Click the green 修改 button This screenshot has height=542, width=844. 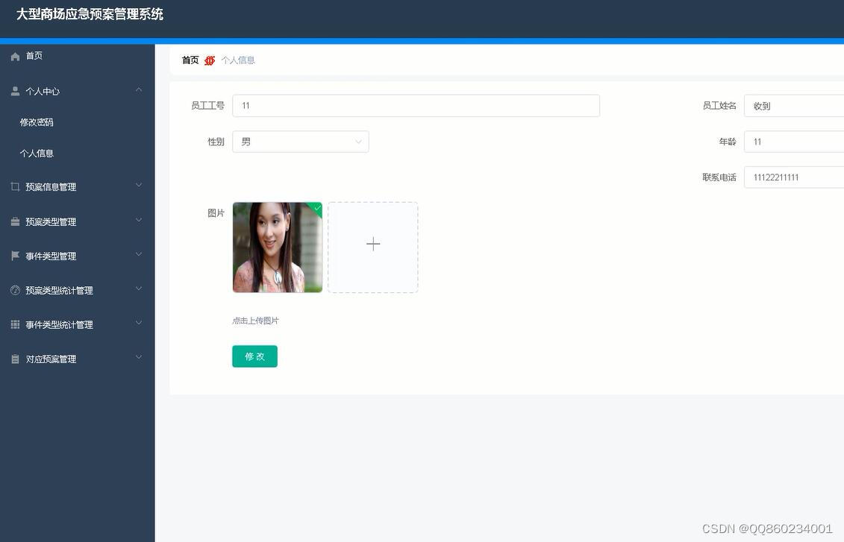tap(254, 356)
